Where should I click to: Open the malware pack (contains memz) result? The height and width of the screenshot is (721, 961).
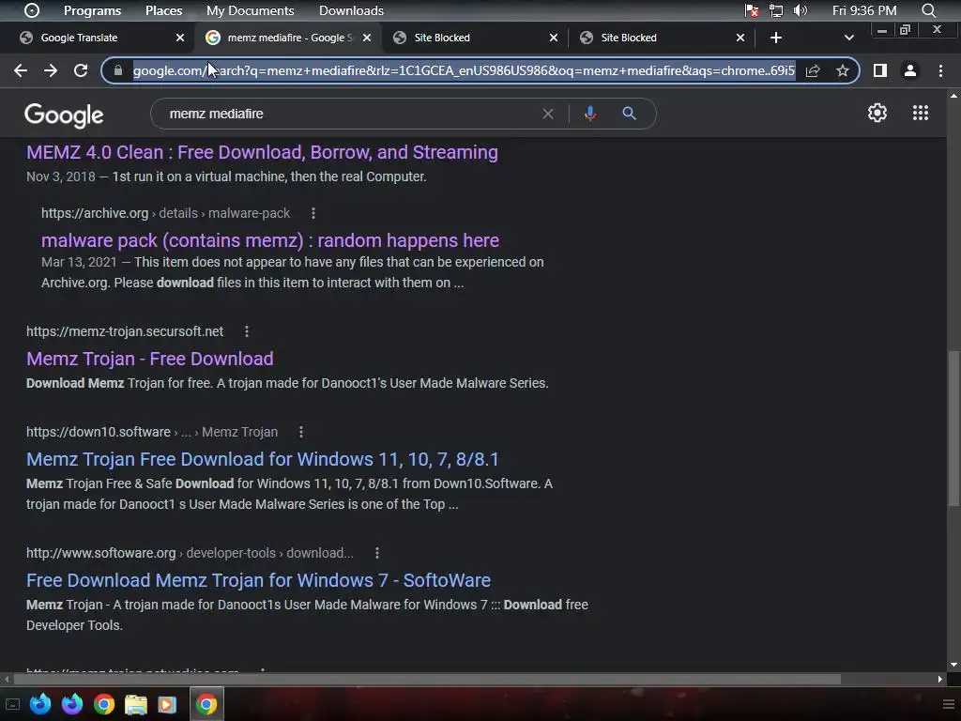[x=269, y=240]
